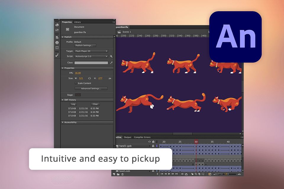
Task: Collapse the Publish section
Action: (x=62, y=37)
